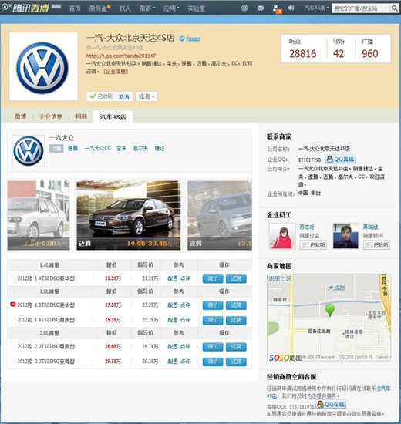Open 找人 in the top navigation
This screenshot has height=424, width=401.
pyautogui.click(x=125, y=8)
